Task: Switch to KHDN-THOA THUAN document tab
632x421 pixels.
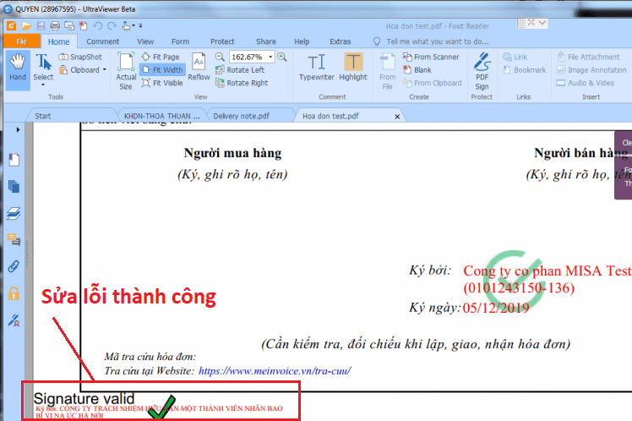Action: click(161, 116)
